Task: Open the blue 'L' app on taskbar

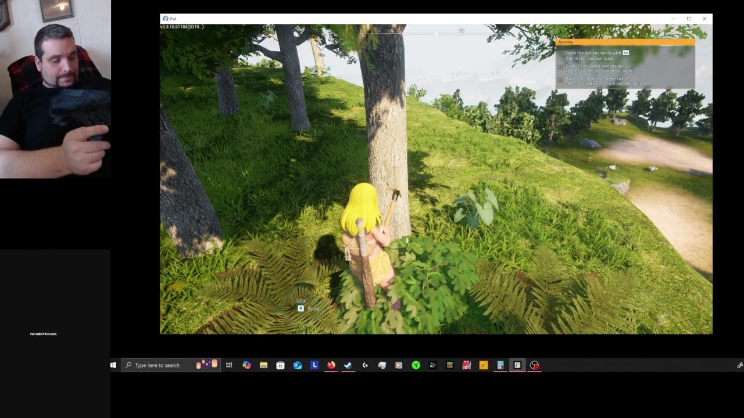Action: (314, 365)
